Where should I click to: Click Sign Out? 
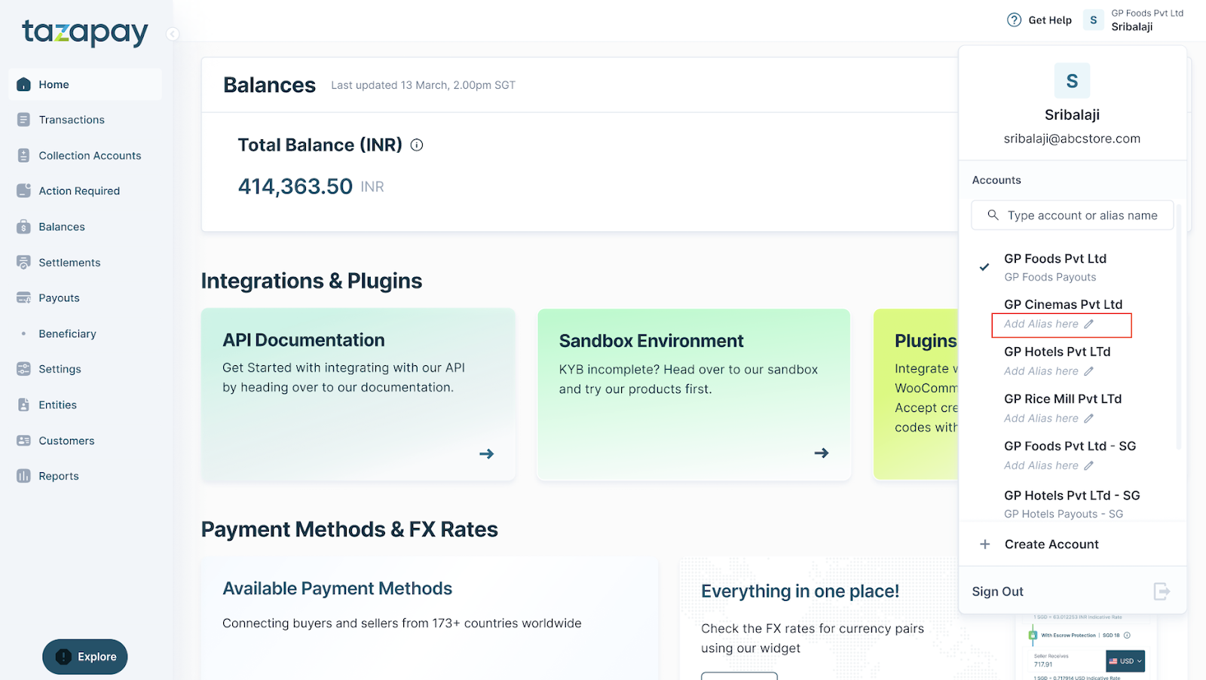tap(997, 591)
